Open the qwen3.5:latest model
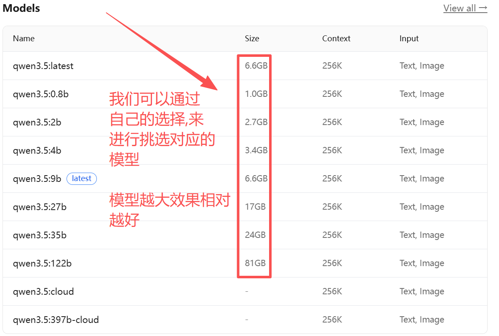499x336 pixels. click(x=43, y=66)
